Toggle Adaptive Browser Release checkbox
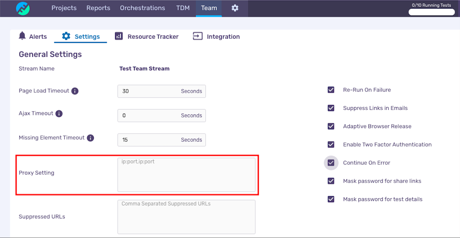The width and height of the screenshot is (460, 238). point(331,126)
